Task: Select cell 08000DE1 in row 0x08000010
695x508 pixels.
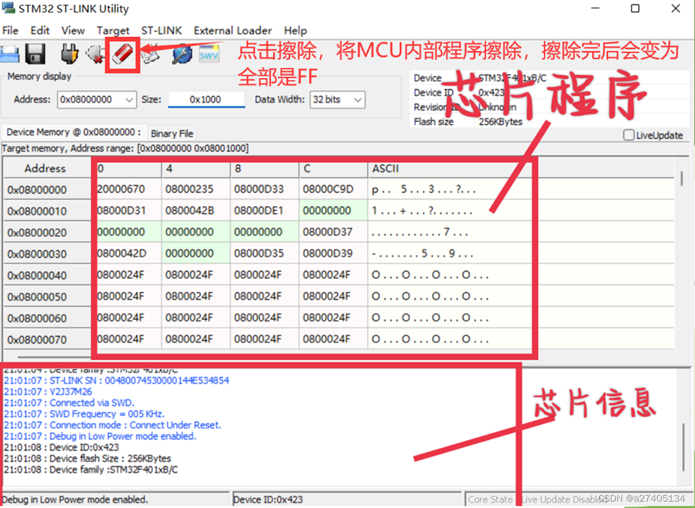Action: click(x=264, y=211)
